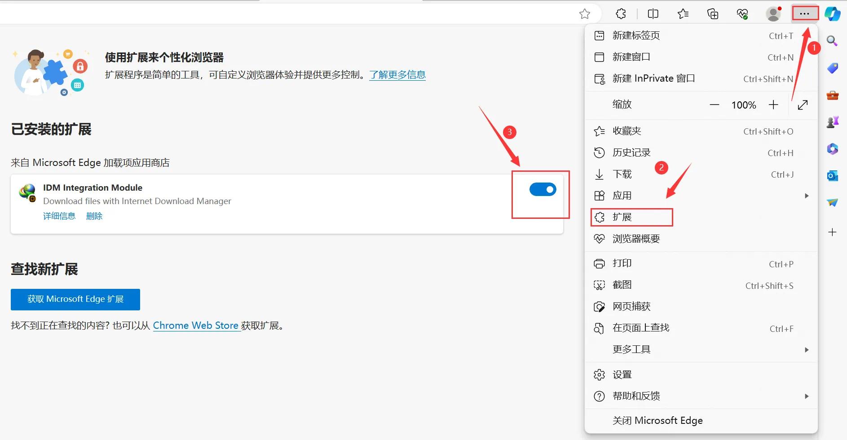
Task: Select 新建标签页 menu item
Action: point(701,35)
